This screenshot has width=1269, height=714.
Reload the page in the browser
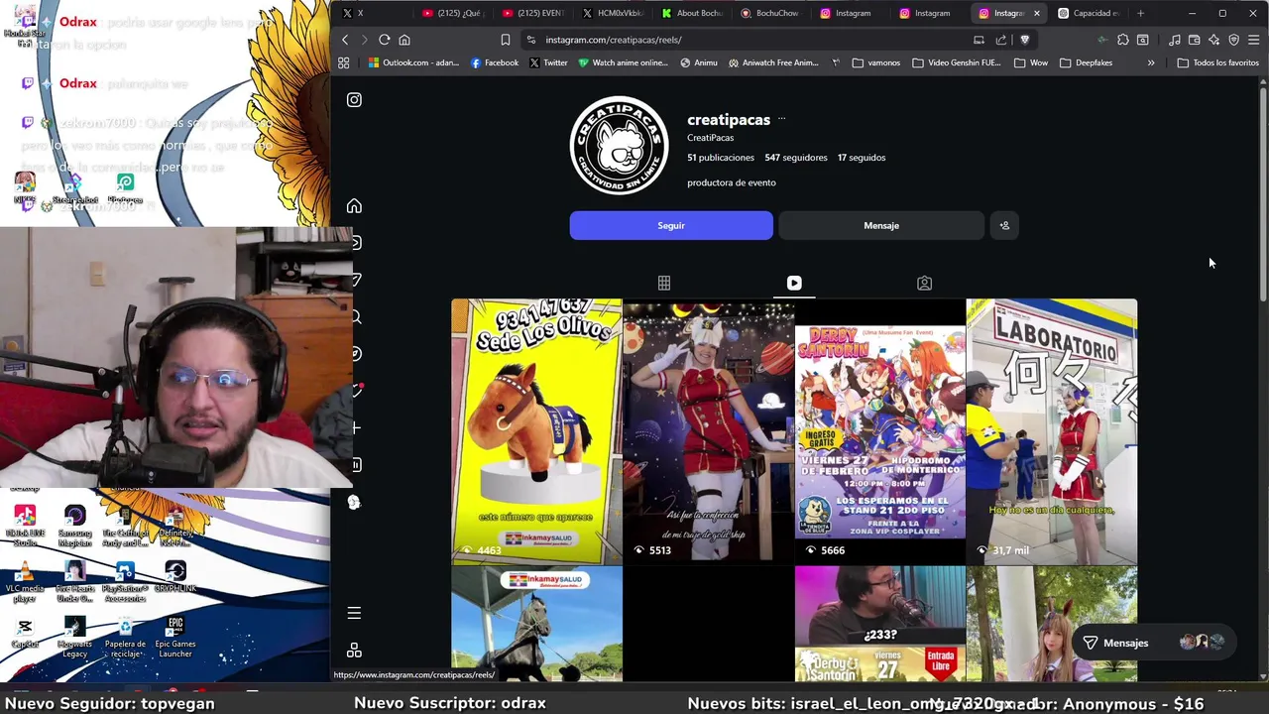click(x=384, y=40)
